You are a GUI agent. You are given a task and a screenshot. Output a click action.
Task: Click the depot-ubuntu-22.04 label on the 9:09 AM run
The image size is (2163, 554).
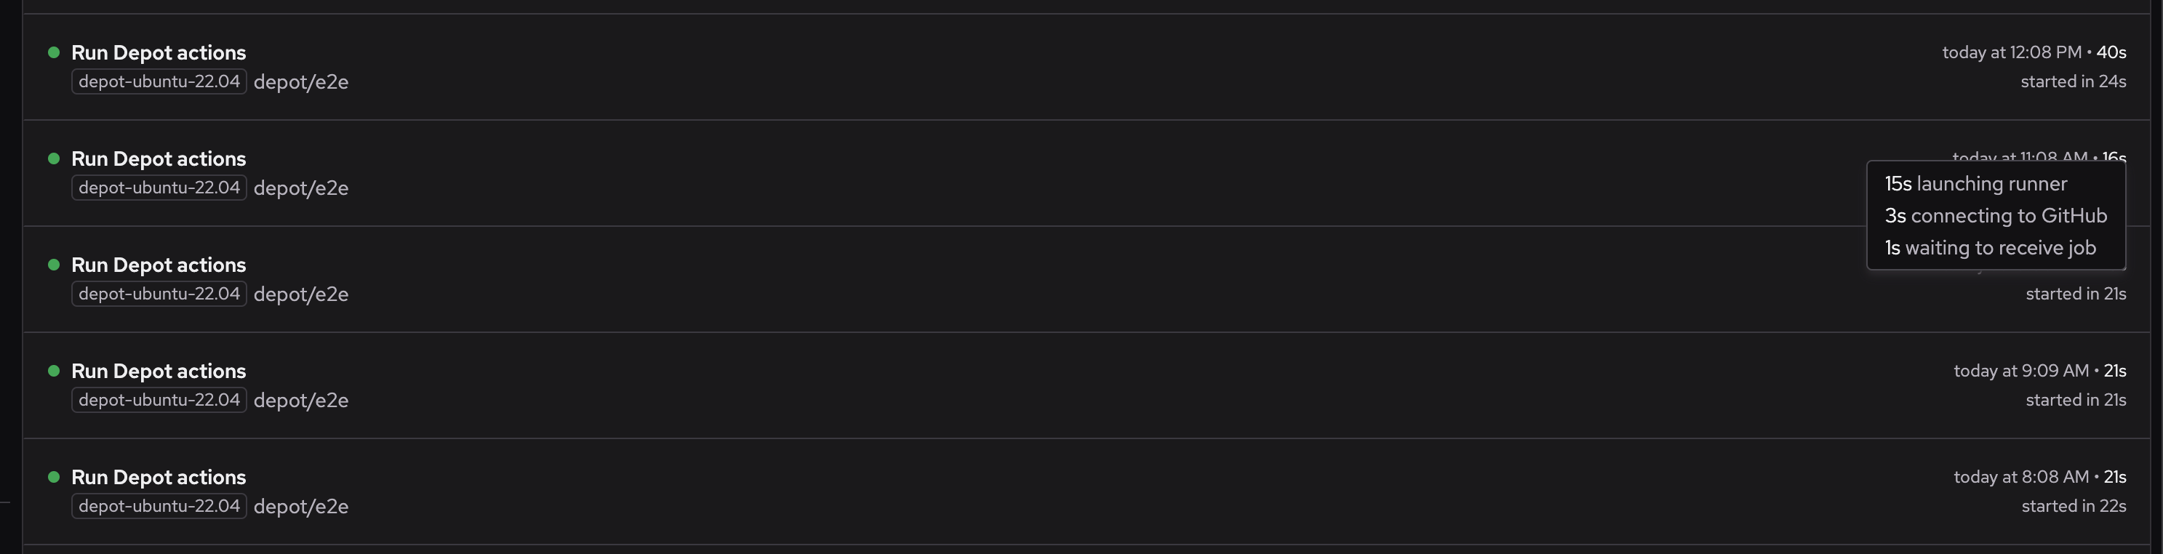click(159, 400)
